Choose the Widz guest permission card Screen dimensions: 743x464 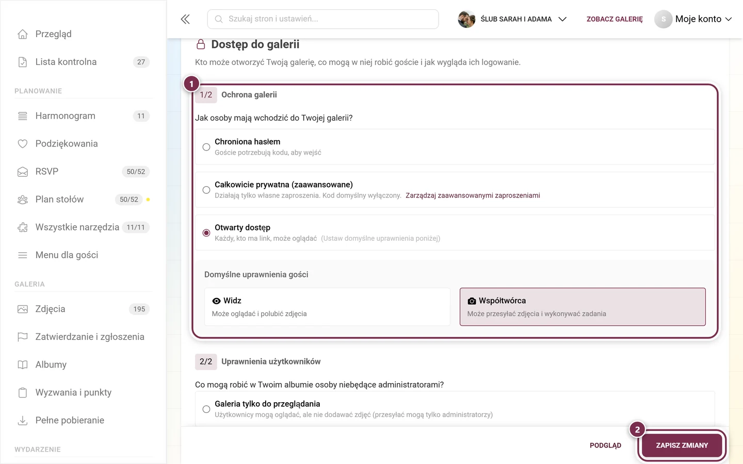tap(327, 307)
